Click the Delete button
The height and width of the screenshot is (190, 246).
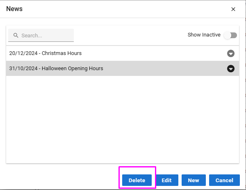pyautogui.click(x=137, y=180)
